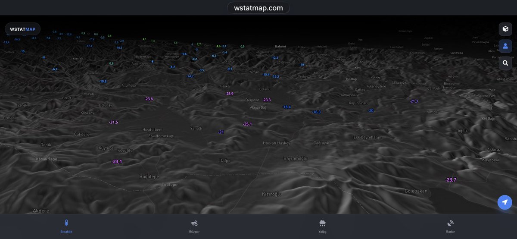The width and height of the screenshot is (517, 239).
Task: Select the -23,3 temperature reading
Action: (267, 100)
